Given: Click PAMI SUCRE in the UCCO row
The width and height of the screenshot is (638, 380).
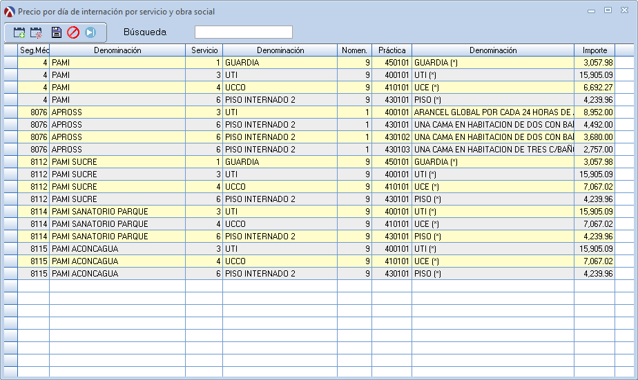Looking at the screenshot, I should [x=117, y=186].
